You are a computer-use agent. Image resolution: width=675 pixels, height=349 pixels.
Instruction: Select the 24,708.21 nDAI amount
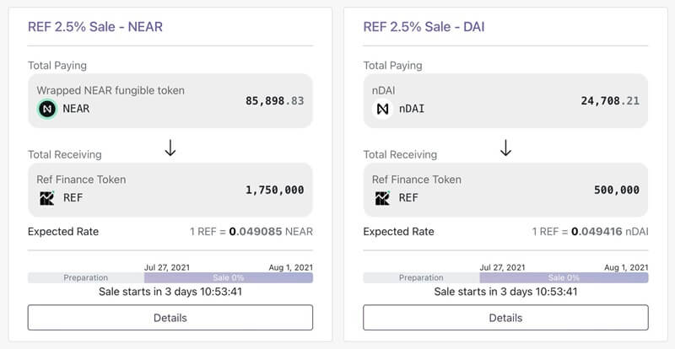tap(610, 100)
